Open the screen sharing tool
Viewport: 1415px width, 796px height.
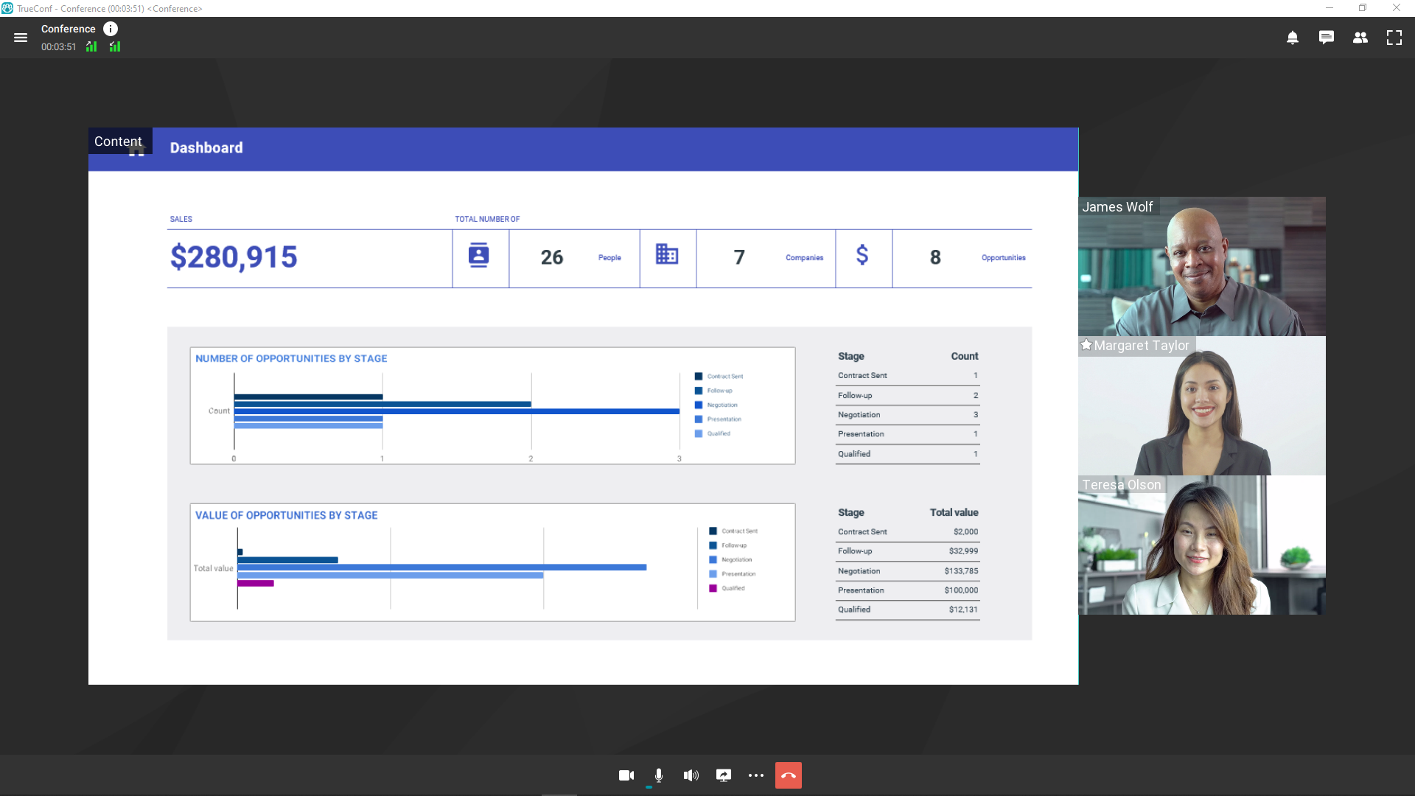723,775
